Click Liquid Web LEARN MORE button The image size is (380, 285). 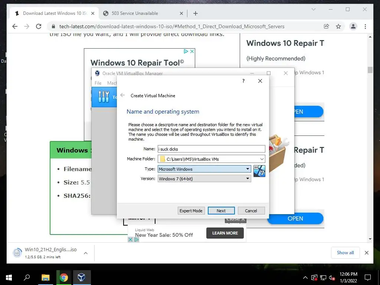click(x=225, y=233)
